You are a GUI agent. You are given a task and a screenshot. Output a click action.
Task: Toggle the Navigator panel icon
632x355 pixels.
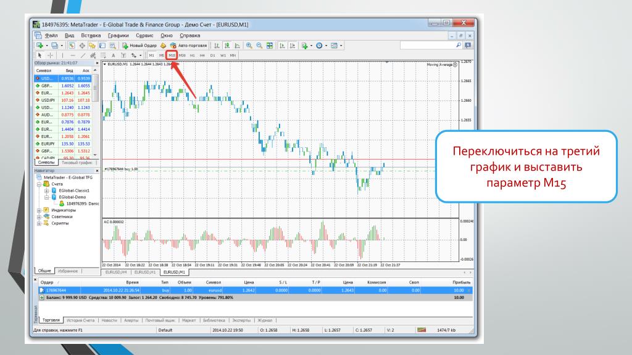coord(93,46)
